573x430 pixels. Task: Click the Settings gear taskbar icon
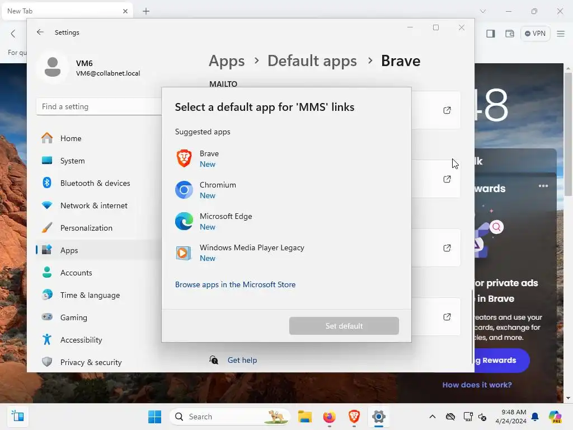[x=379, y=417]
